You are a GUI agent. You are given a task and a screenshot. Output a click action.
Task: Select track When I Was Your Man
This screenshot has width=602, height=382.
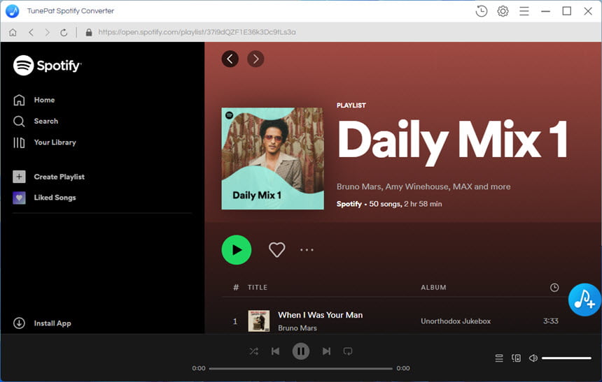(x=320, y=315)
